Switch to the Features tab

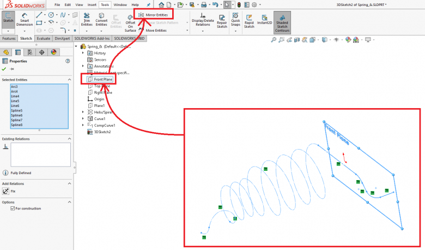9,39
